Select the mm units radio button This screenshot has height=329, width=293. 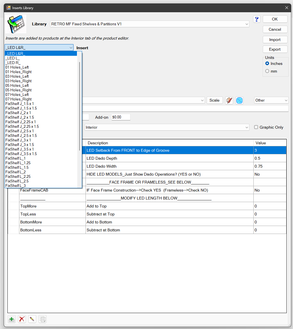coord(267,71)
